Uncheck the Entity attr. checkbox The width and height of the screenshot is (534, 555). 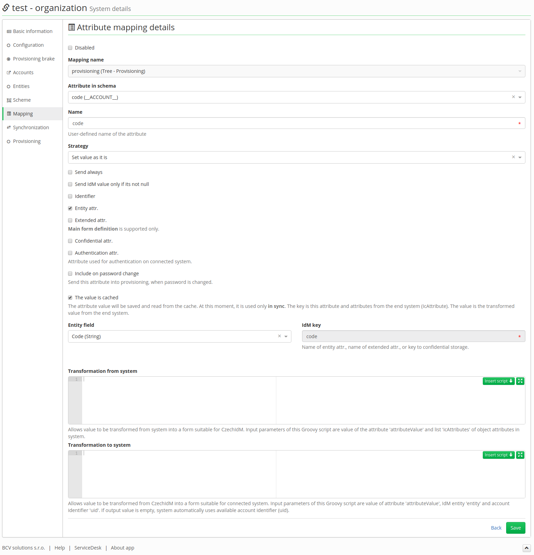(x=70, y=208)
